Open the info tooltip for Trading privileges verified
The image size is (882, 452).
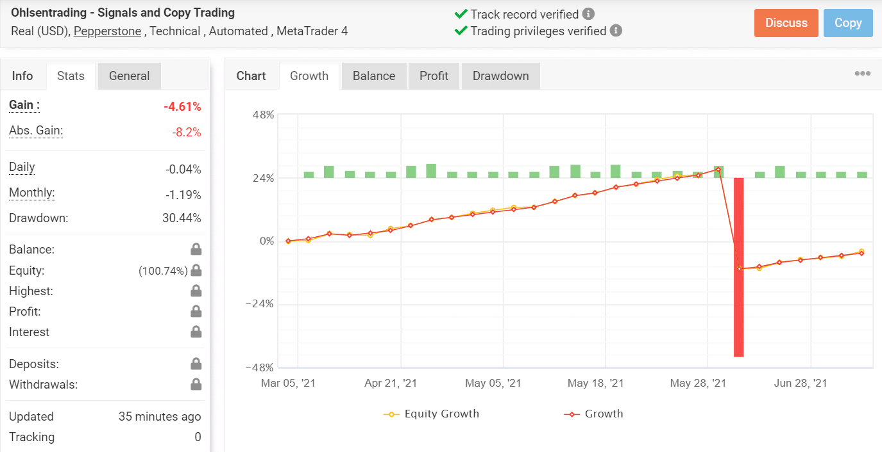click(617, 31)
